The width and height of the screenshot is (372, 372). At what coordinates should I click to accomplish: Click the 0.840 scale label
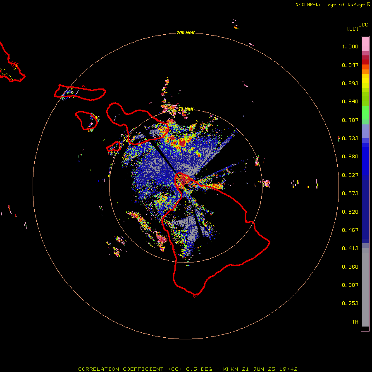tap(350, 102)
